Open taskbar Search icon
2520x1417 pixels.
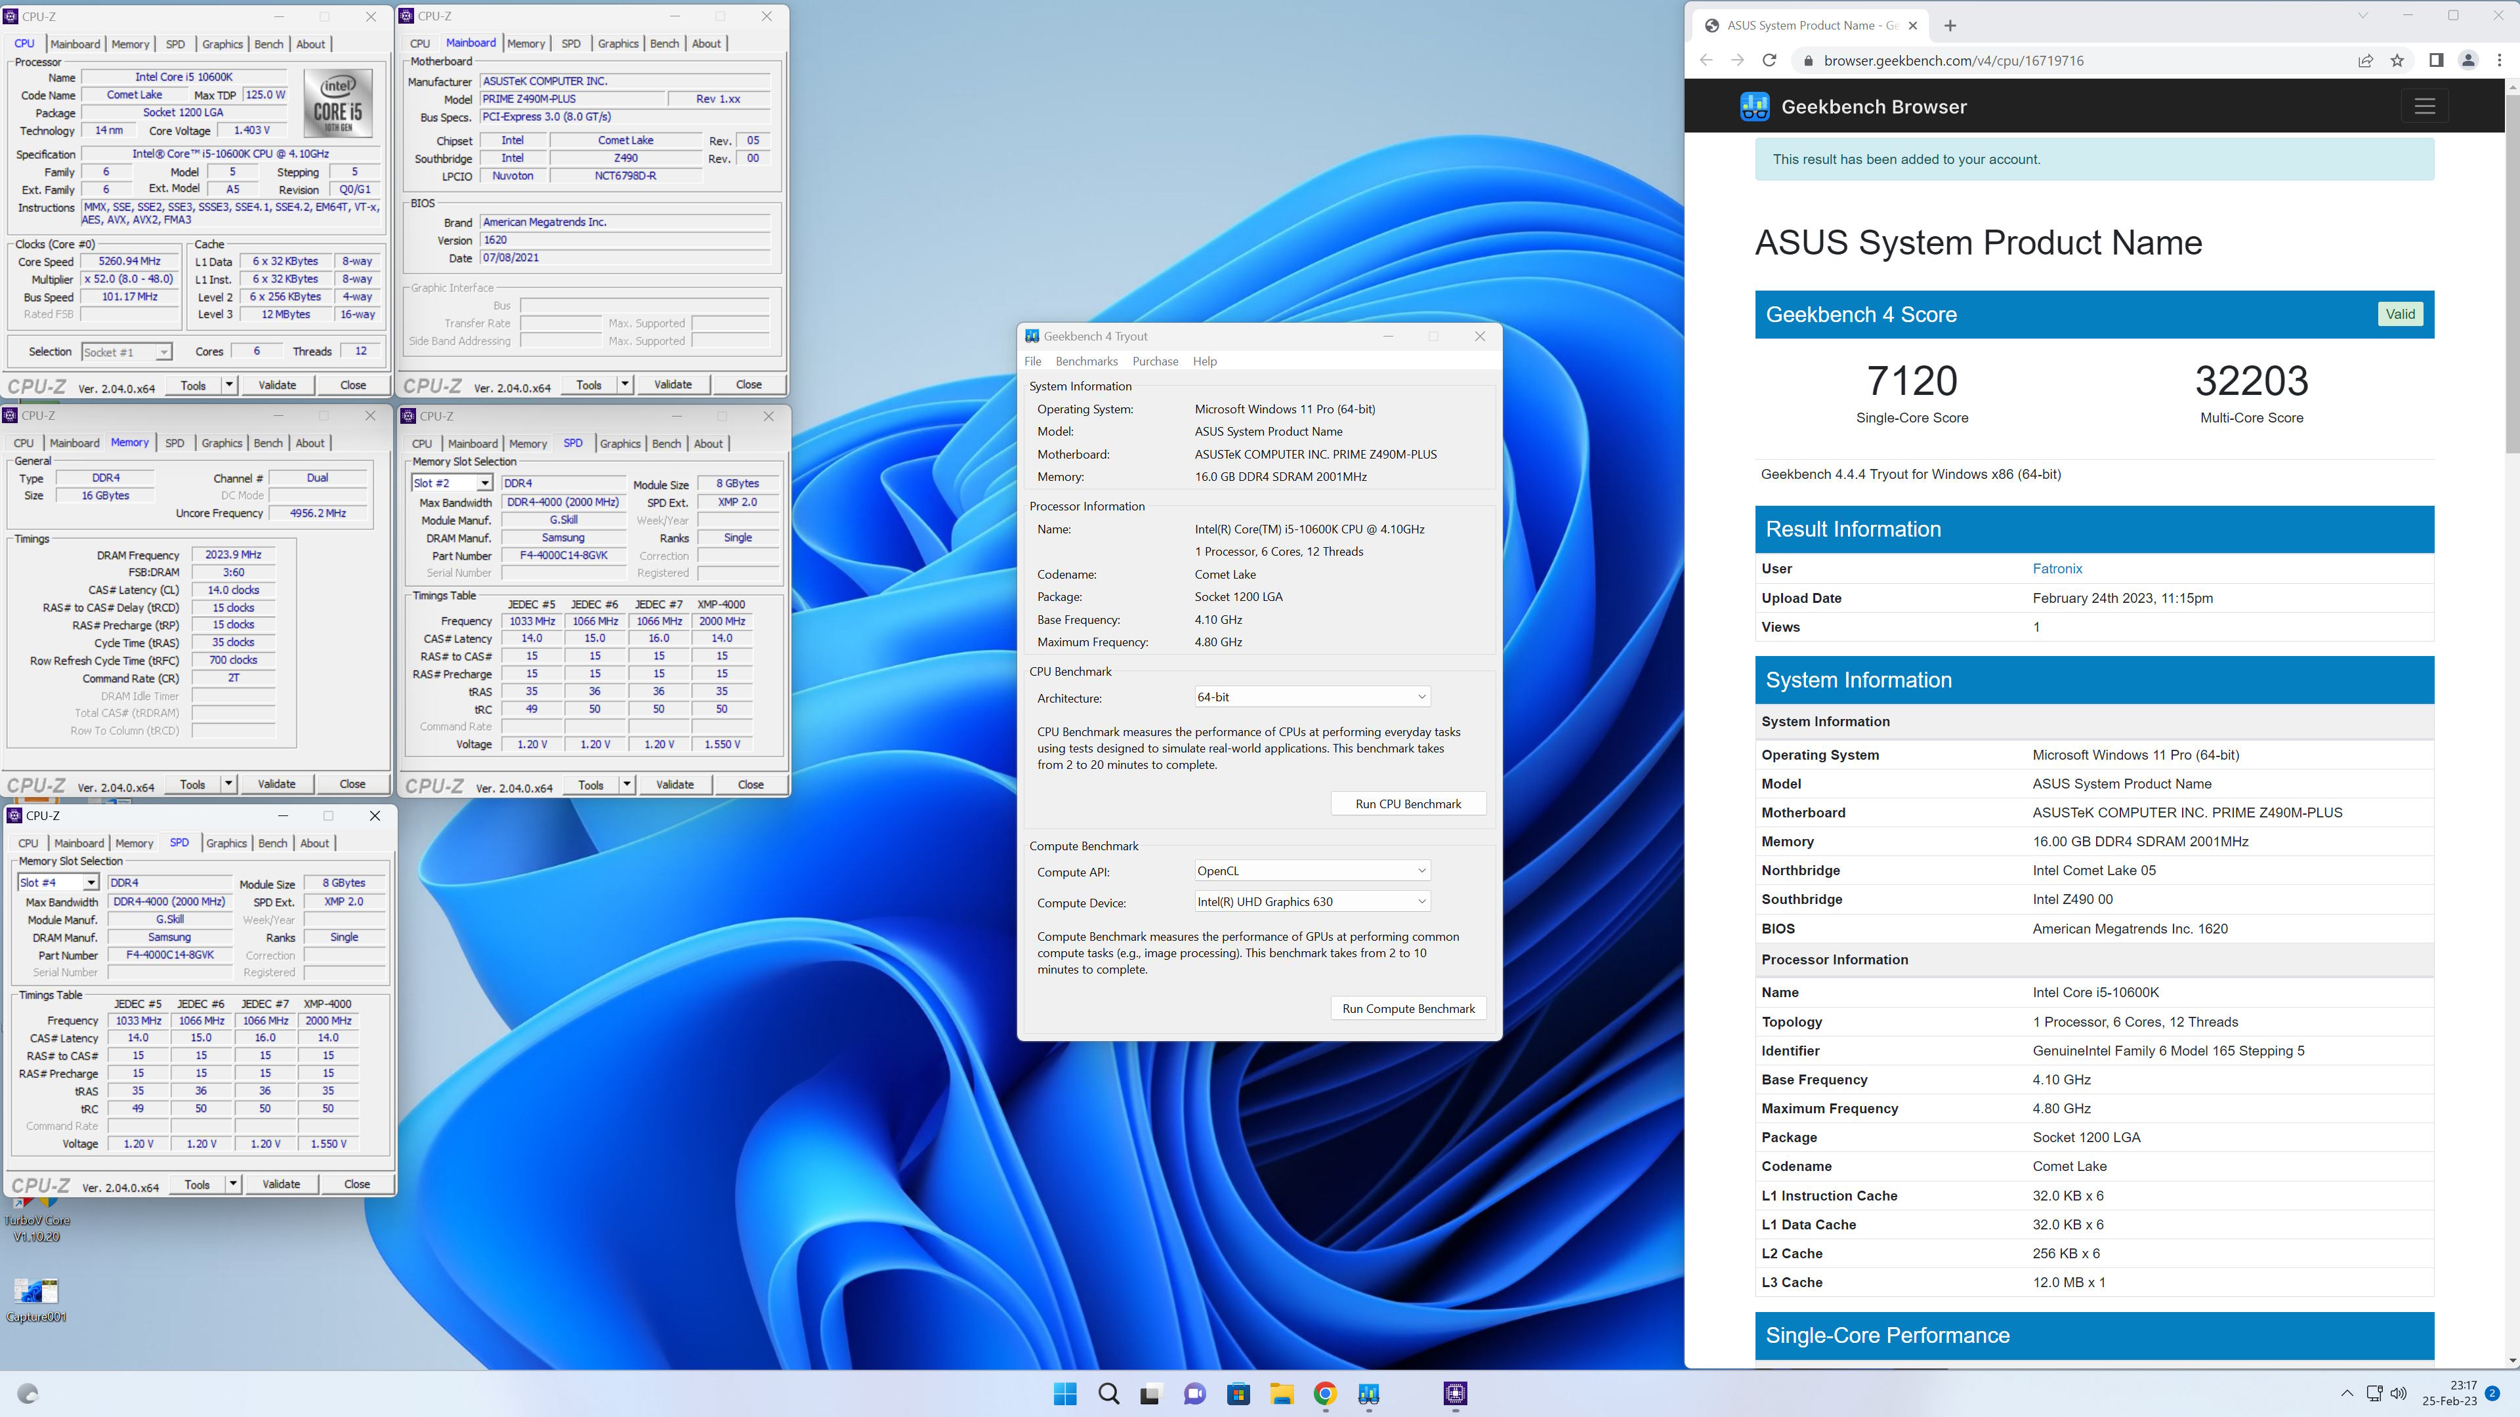1108,1393
